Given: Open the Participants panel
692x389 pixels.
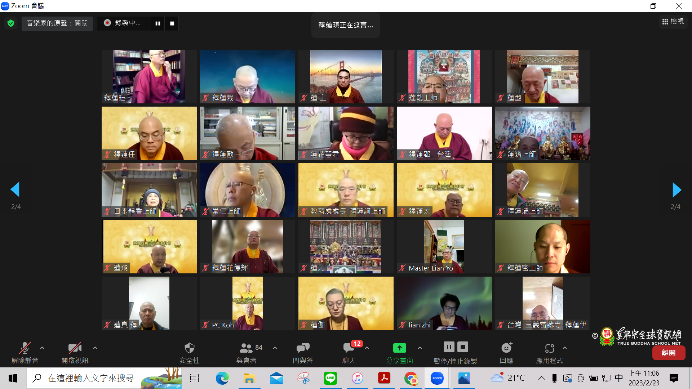Looking at the screenshot, I should tap(247, 348).
